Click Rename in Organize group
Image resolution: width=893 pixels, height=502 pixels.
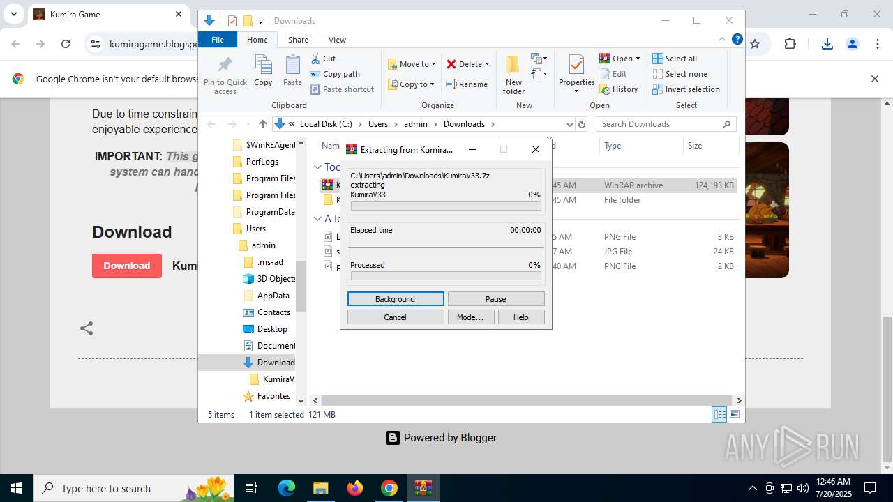pyautogui.click(x=467, y=84)
